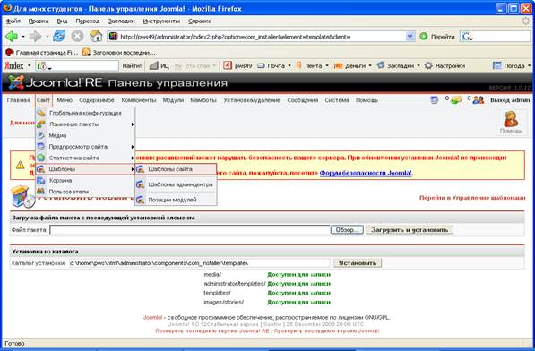Click the browser Forward arrow
Screen dimensions: 535x351
pyautogui.click(x=35, y=36)
